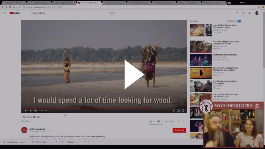Open the downloaded s-l1600.jpg file
Screen dimensions: 265x149
click(x=69, y=142)
